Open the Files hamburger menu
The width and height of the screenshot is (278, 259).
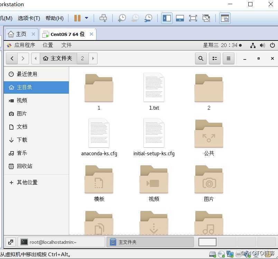click(x=229, y=58)
